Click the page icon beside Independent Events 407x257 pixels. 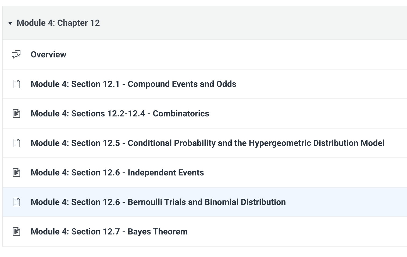tap(16, 172)
